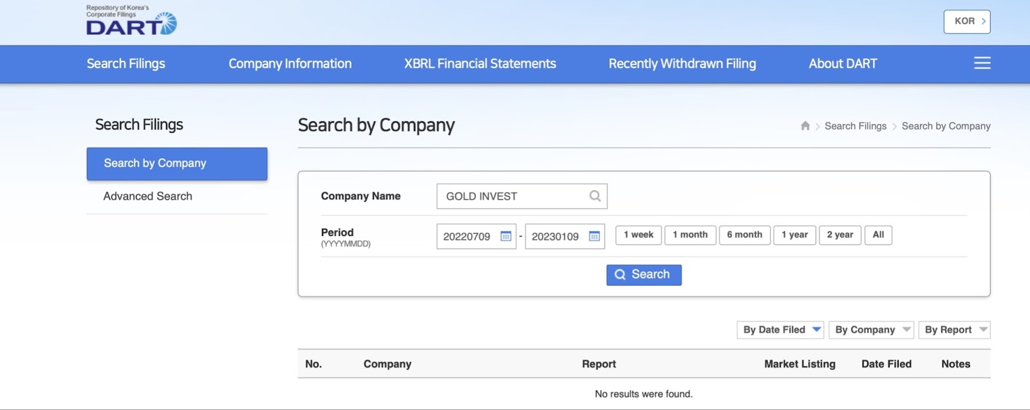Image resolution: width=1030 pixels, height=410 pixels.
Task: Set period to 2 year
Action: coord(840,235)
